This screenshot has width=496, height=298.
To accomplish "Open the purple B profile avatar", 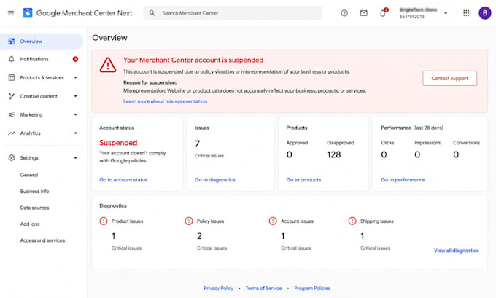I will pos(484,13).
